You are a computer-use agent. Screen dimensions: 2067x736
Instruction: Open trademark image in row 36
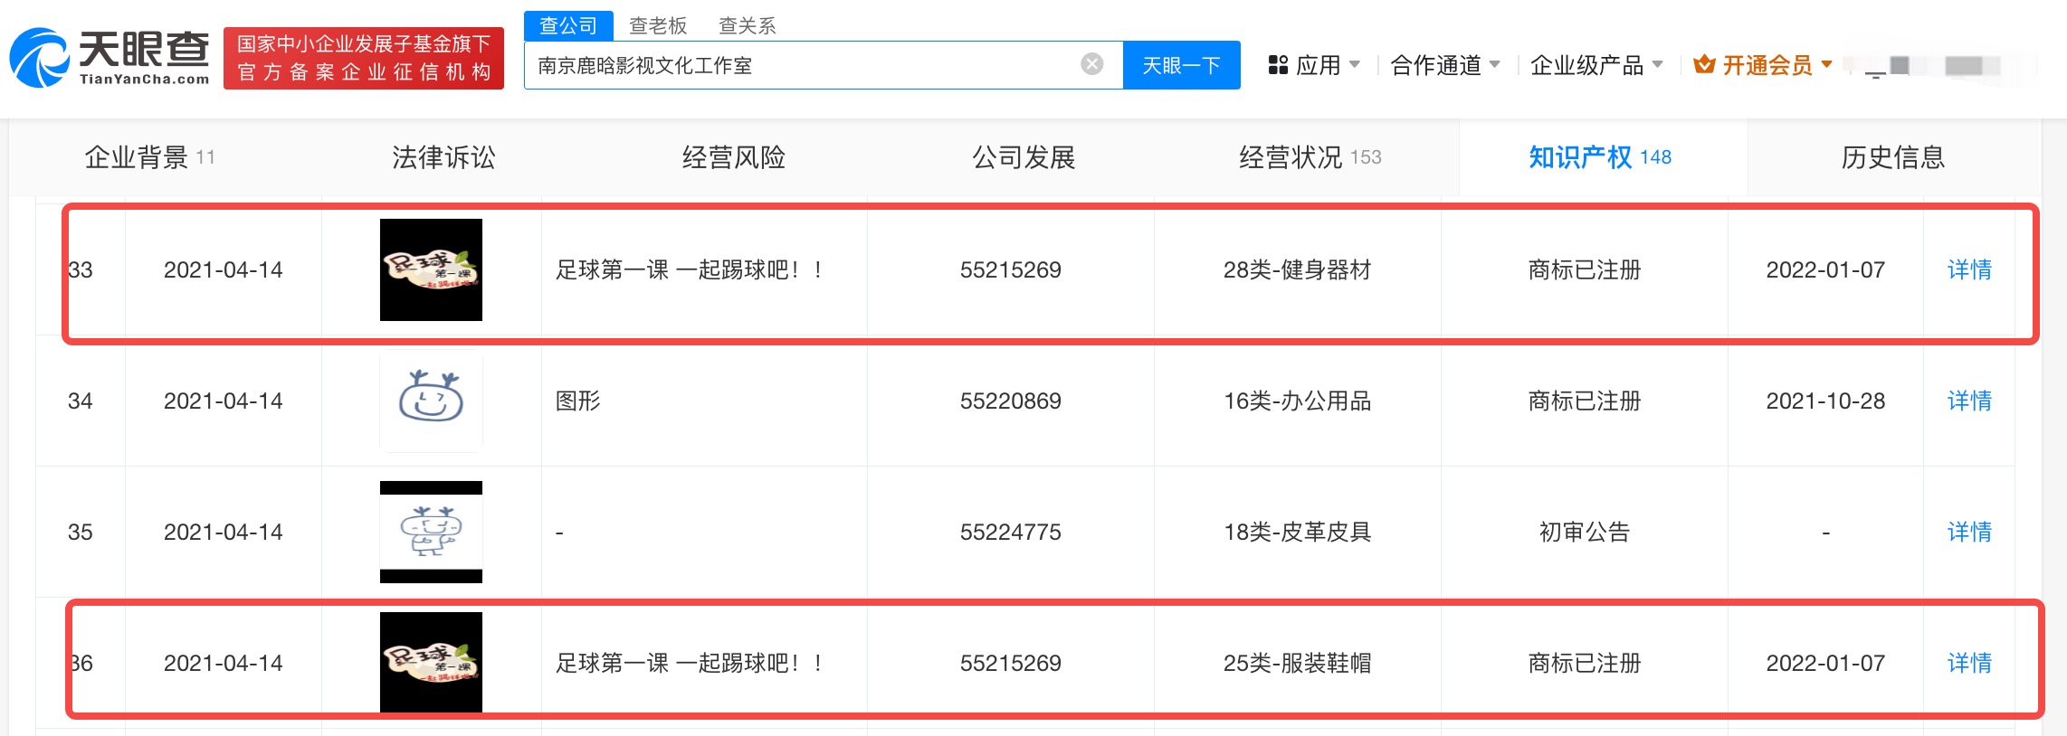pos(431,662)
